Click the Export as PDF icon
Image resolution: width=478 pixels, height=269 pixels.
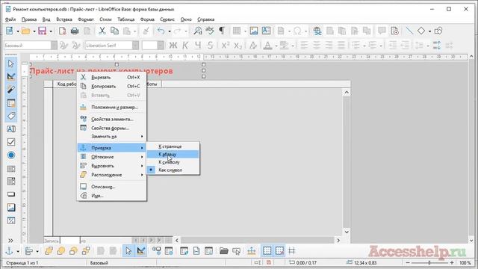coord(62,31)
